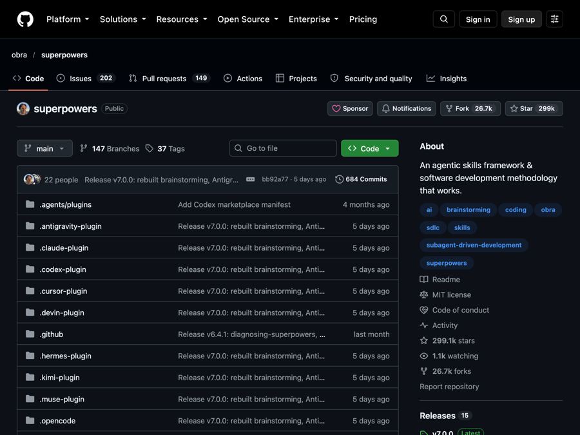The image size is (580, 435).
Task: Click the contributors avatar stack
Action: (x=32, y=179)
